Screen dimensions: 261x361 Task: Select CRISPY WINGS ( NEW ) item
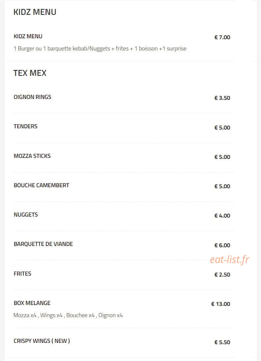click(42, 341)
